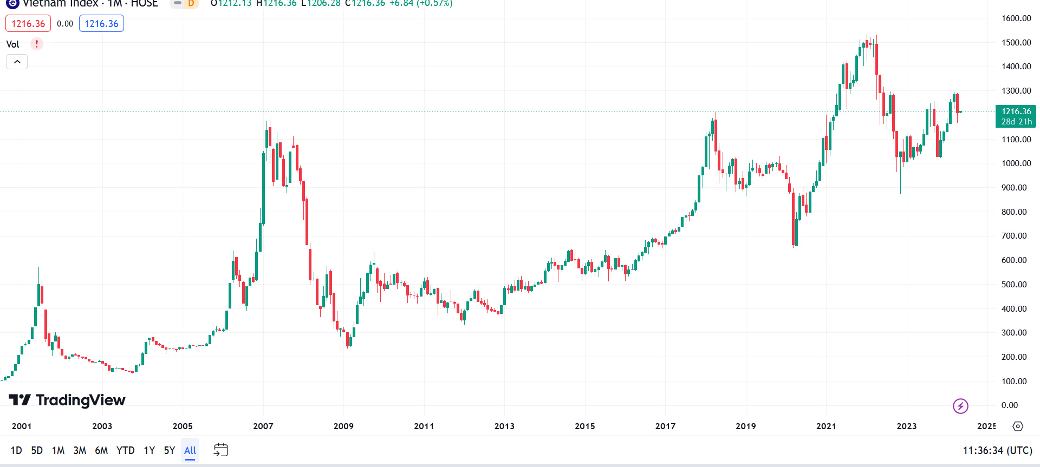This screenshot has width=1040, height=467.
Task: Click the red 1216.36 sell price box
Action: [28, 23]
